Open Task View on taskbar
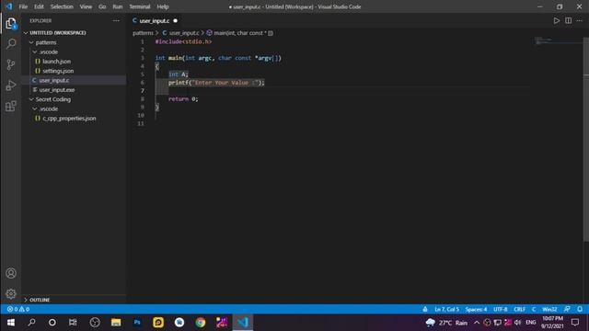Viewport: 589px width, 331px height. [x=73, y=323]
